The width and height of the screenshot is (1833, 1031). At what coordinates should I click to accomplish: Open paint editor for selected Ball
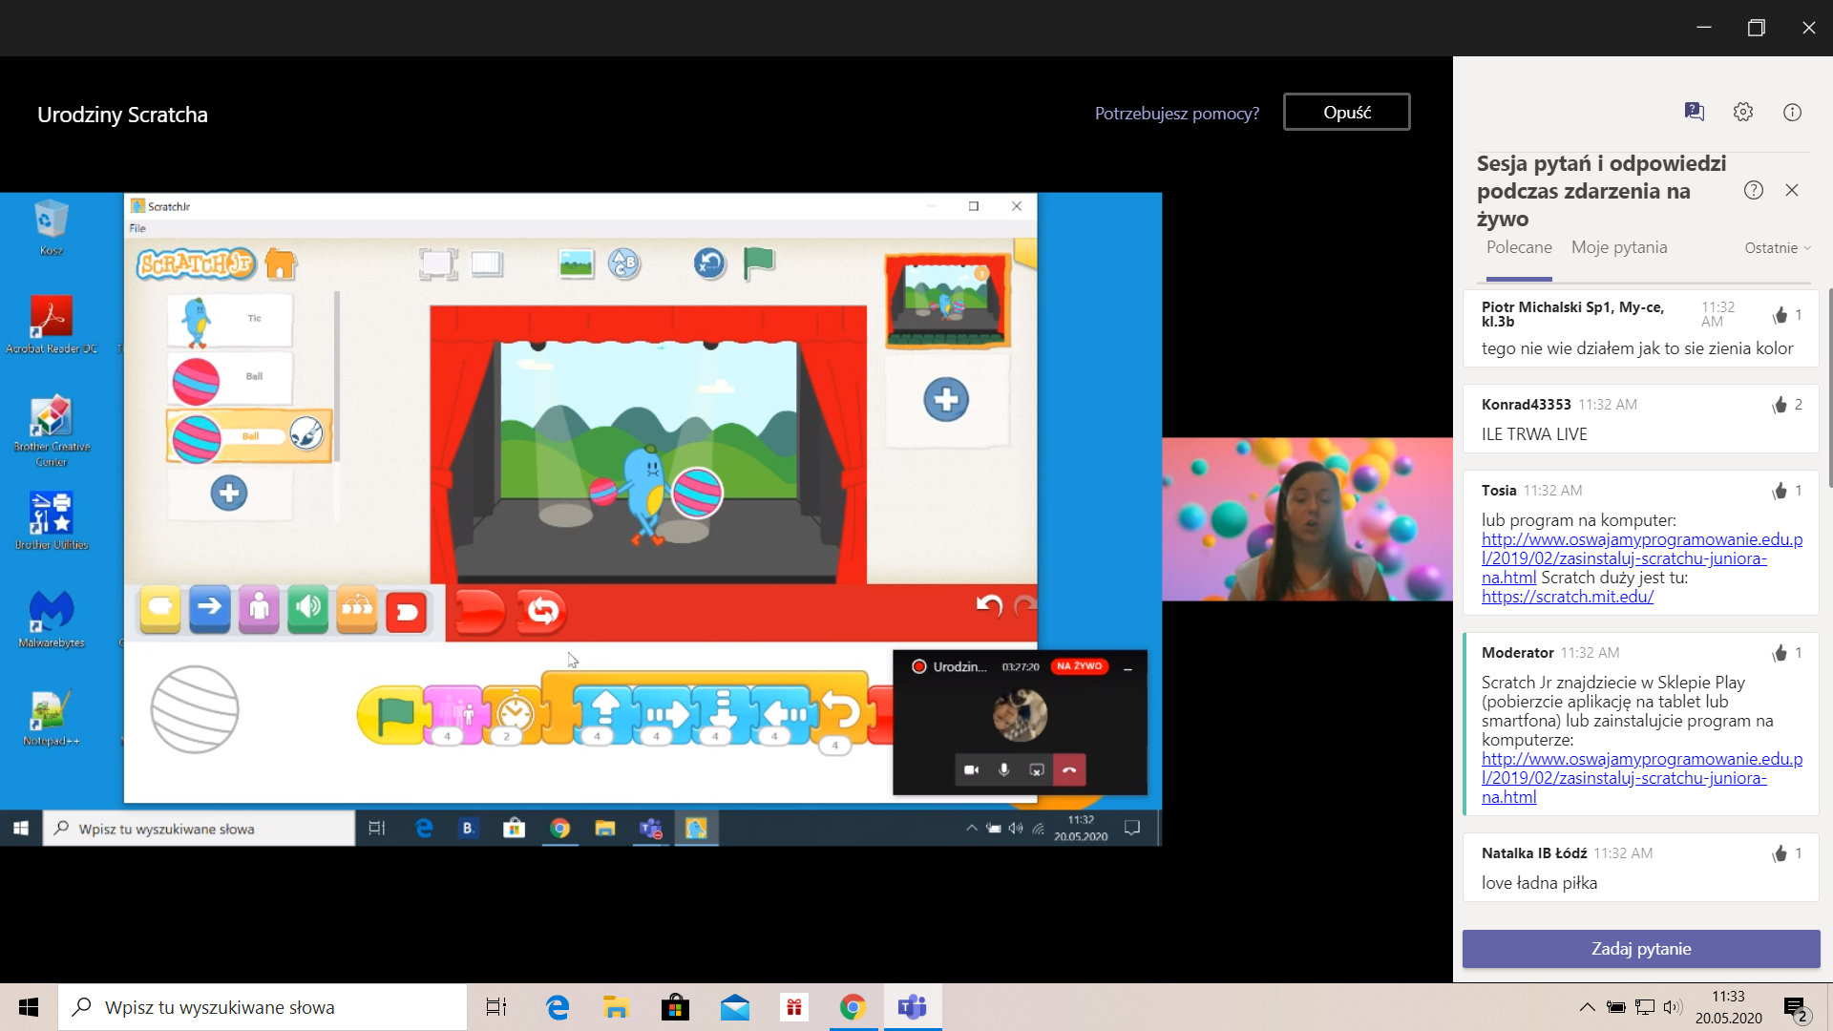[x=306, y=433]
